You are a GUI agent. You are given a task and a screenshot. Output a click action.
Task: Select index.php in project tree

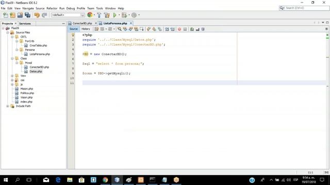pyautogui.click(x=26, y=102)
